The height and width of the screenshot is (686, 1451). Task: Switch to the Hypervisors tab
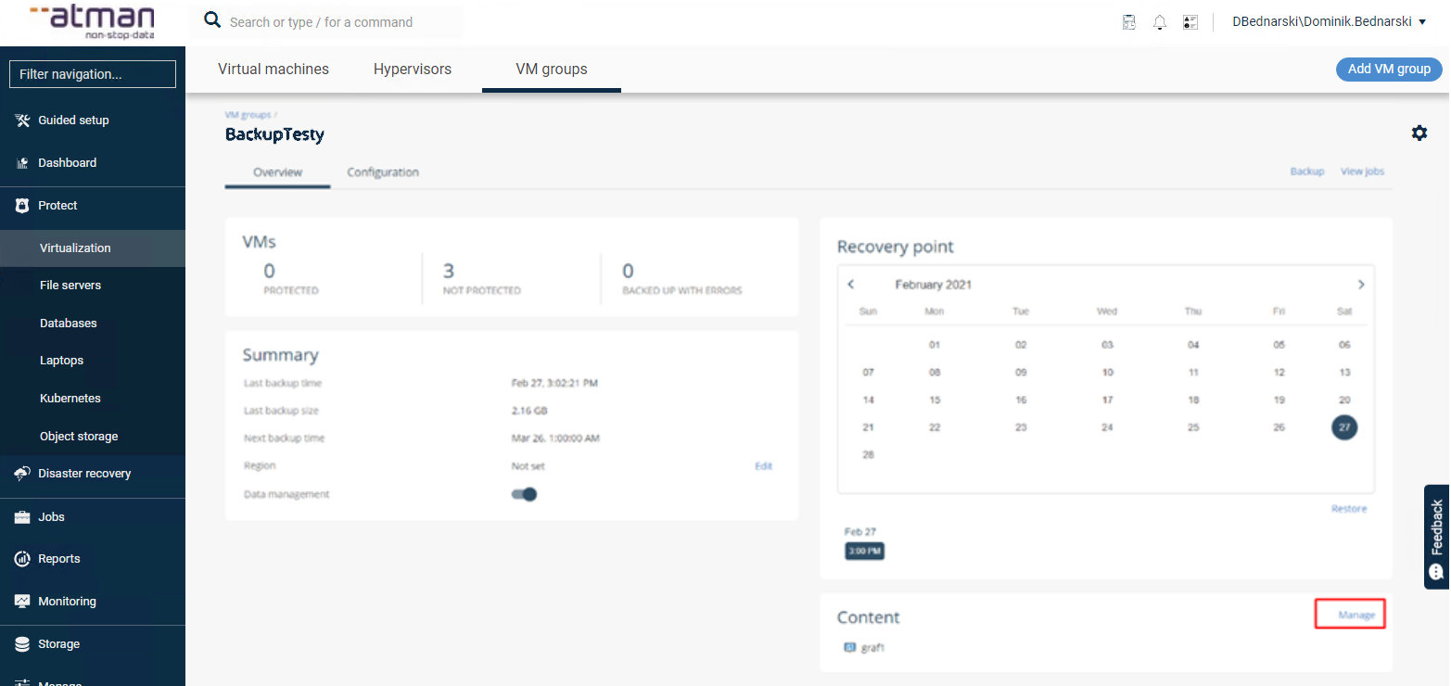pyautogui.click(x=412, y=70)
